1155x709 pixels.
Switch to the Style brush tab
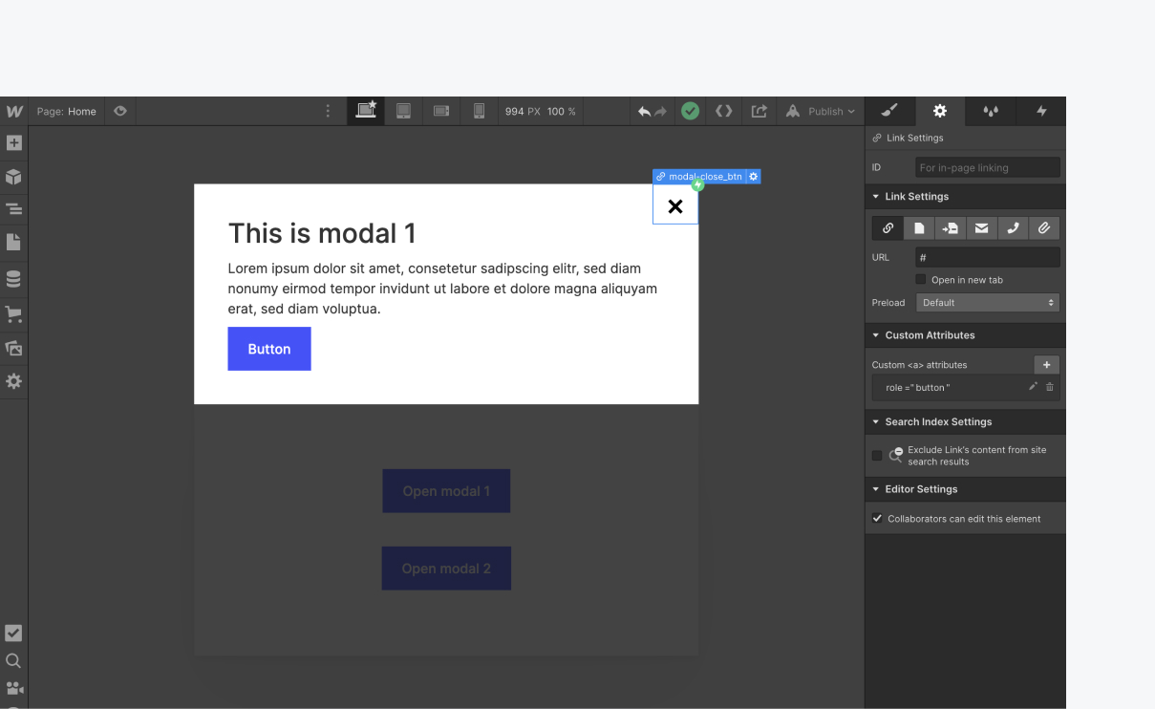click(889, 111)
